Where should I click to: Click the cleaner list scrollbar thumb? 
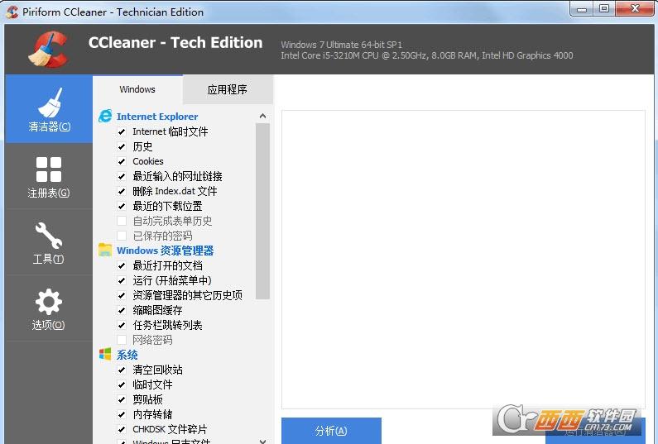[x=262, y=212]
